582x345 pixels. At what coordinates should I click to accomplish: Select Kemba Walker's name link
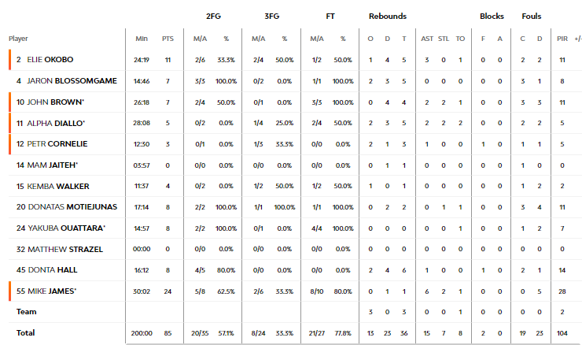pos(58,186)
